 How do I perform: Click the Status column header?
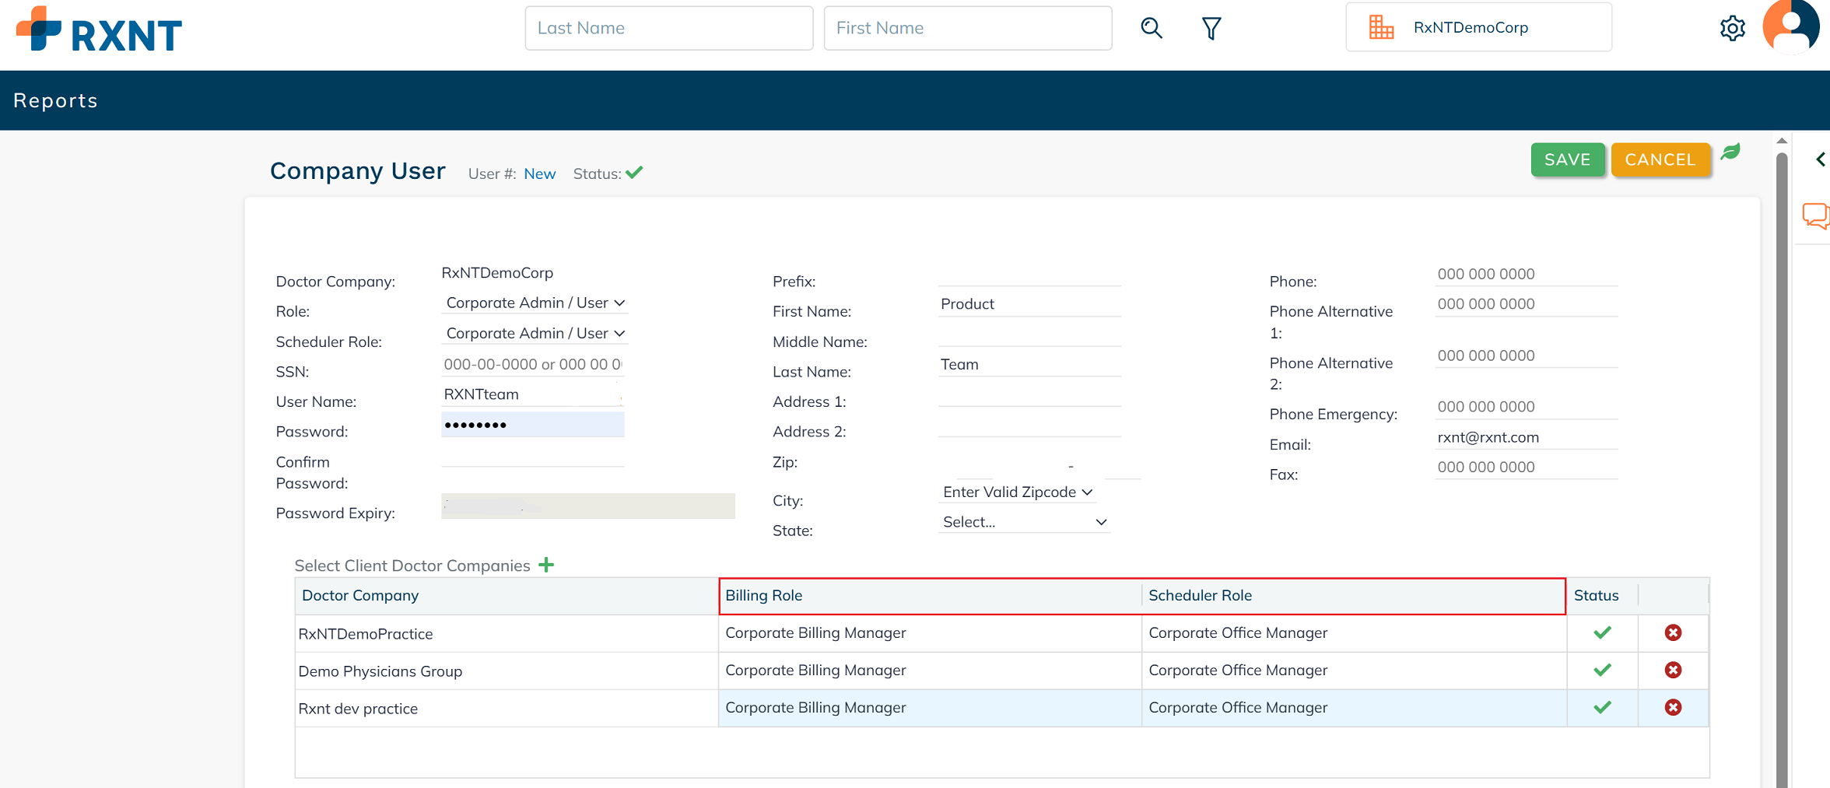[1602, 596]
